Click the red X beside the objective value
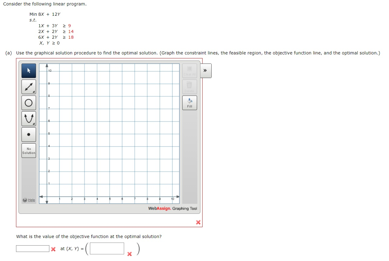This screenshot has height=261, width=389. (x=53, y=249)
